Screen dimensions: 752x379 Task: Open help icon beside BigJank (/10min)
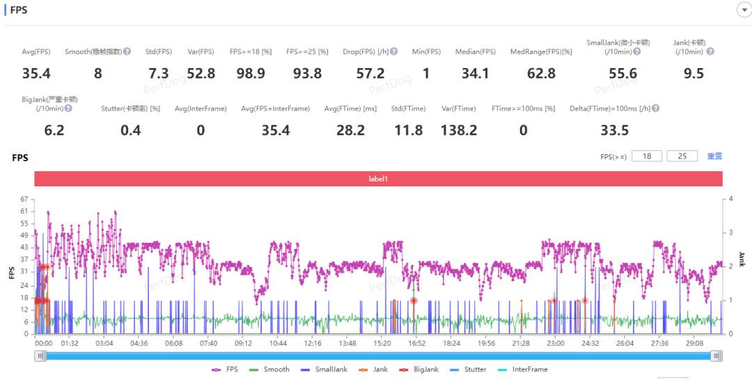pos(68,108)
